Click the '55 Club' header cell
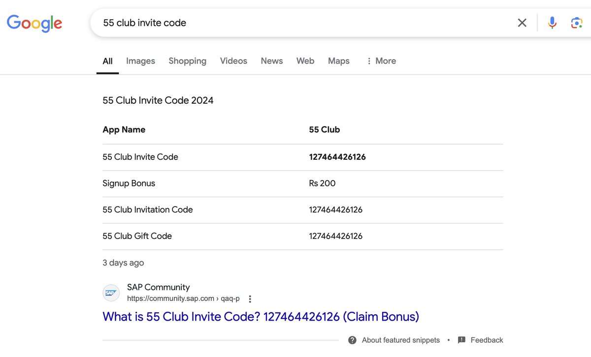Image resolution: width=591 pixels, height=357 pixels. click(325, 130)
